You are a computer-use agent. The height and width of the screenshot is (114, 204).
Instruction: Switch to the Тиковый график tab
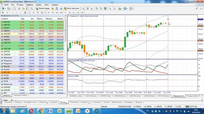click(x=20, y=95)
